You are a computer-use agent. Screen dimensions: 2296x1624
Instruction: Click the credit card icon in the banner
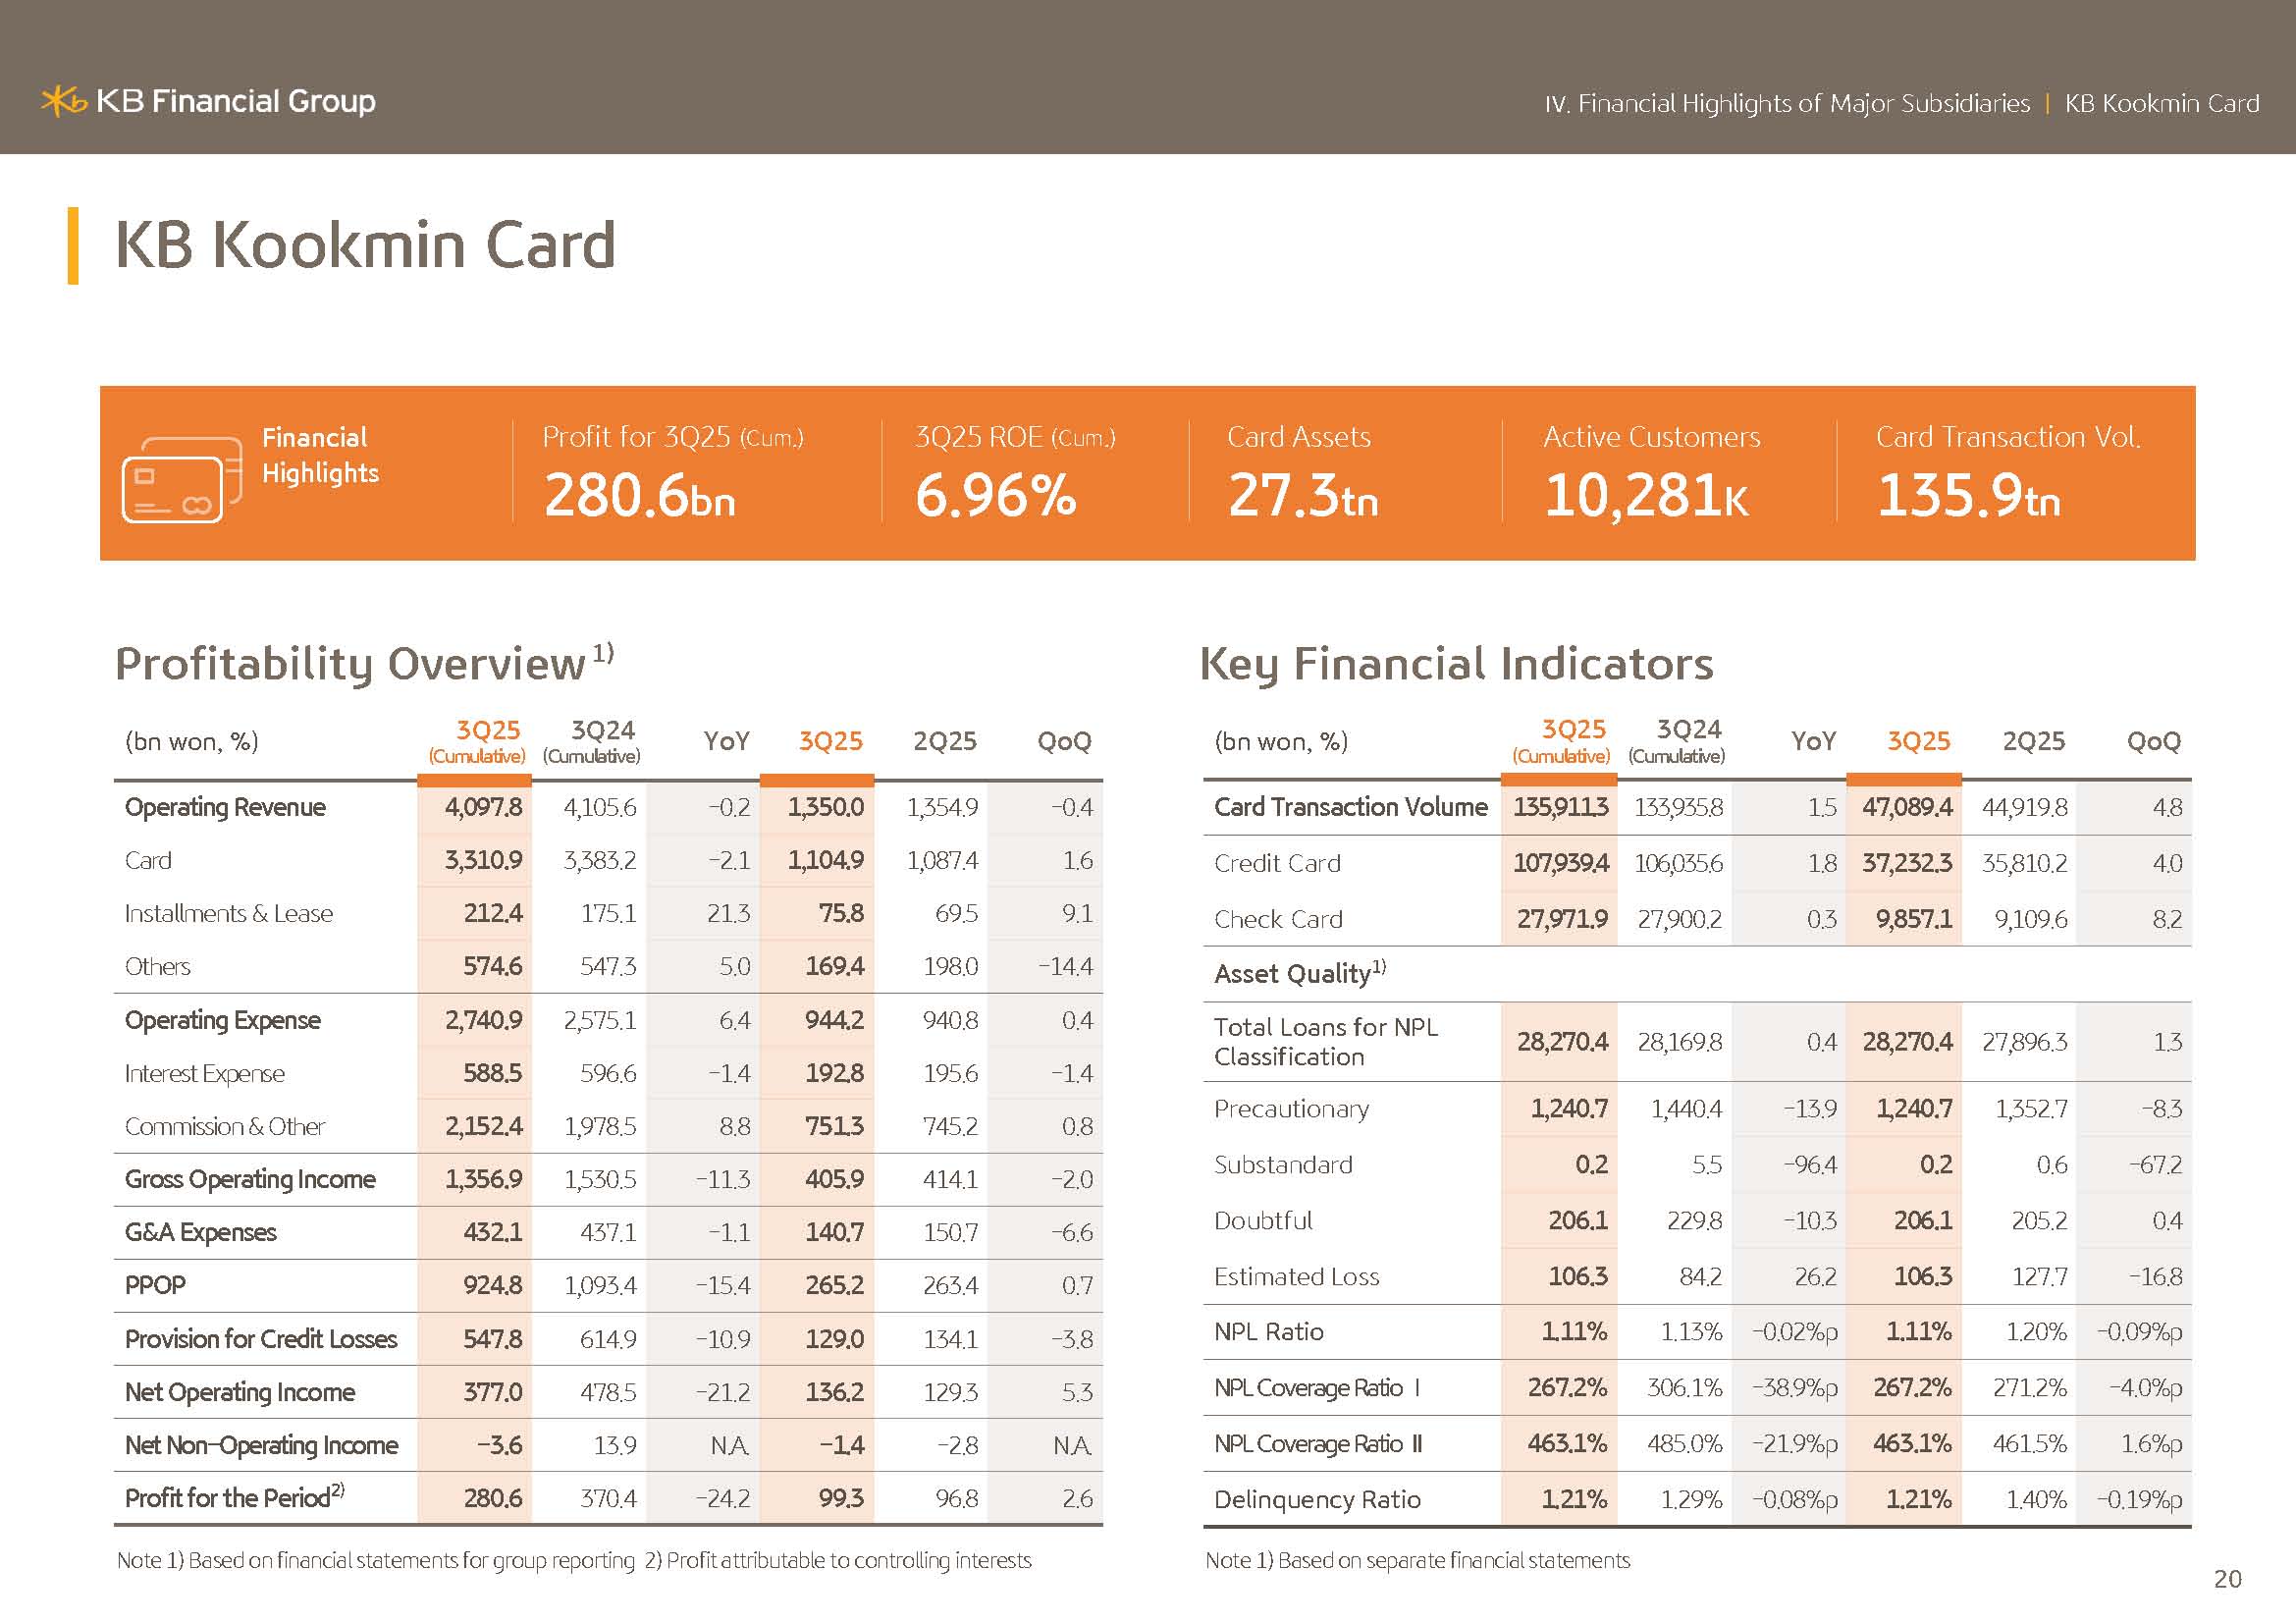click(181, 479)
